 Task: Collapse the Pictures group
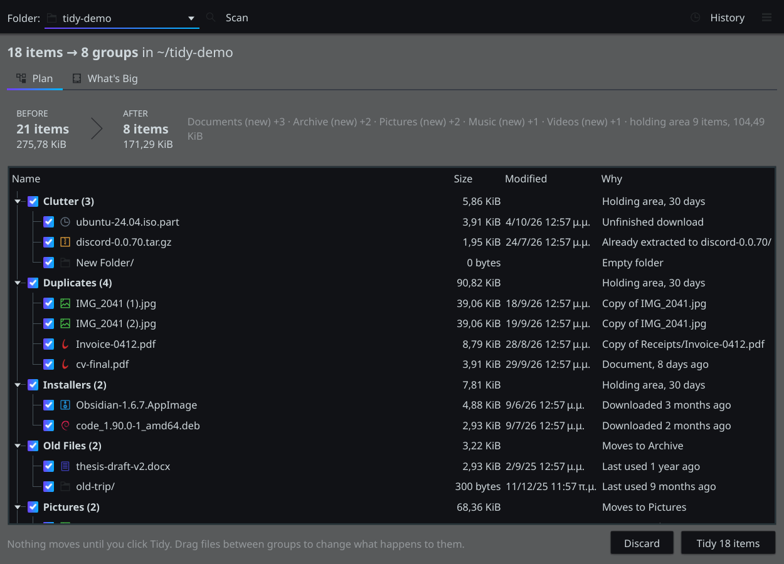(18, 508)
